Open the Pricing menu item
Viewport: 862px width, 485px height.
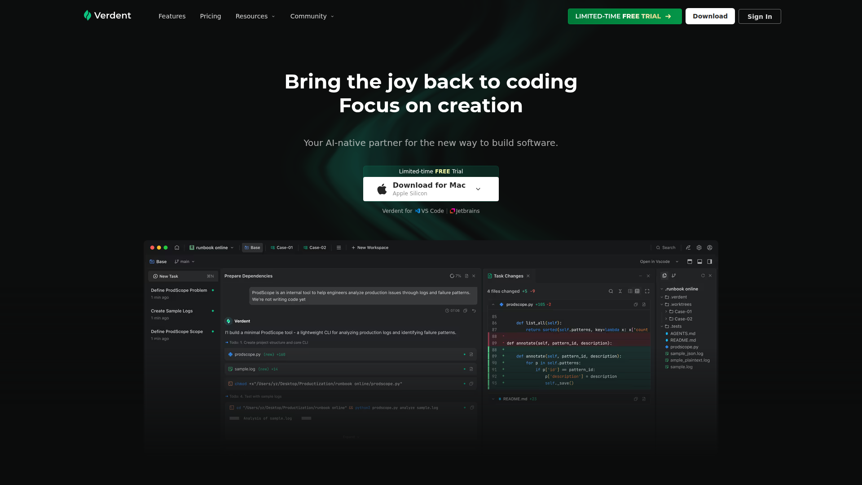point(211,16)
